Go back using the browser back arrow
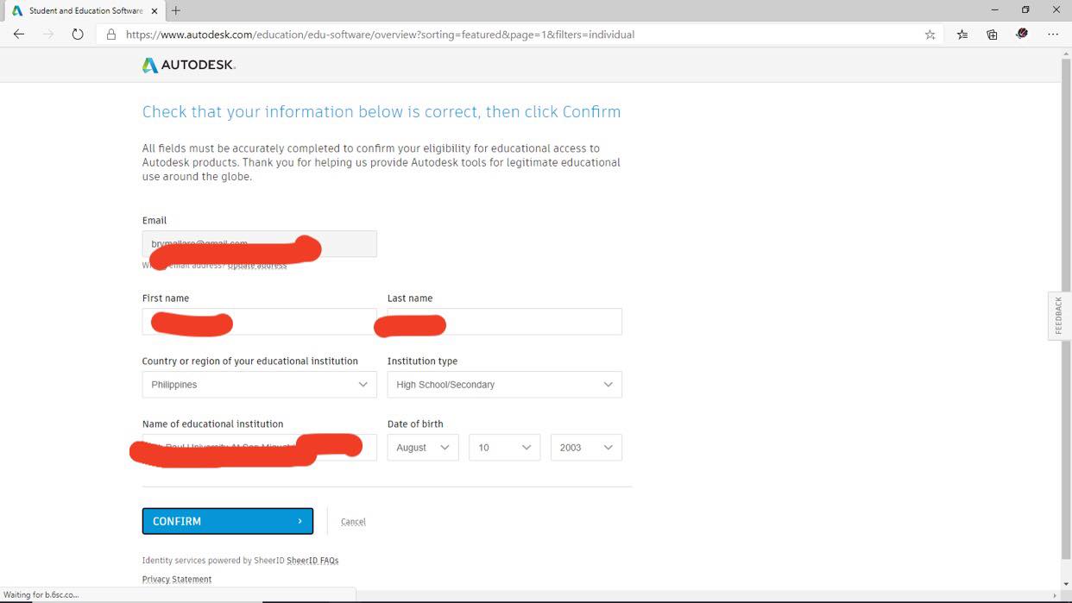 click(x=18, y=35)
